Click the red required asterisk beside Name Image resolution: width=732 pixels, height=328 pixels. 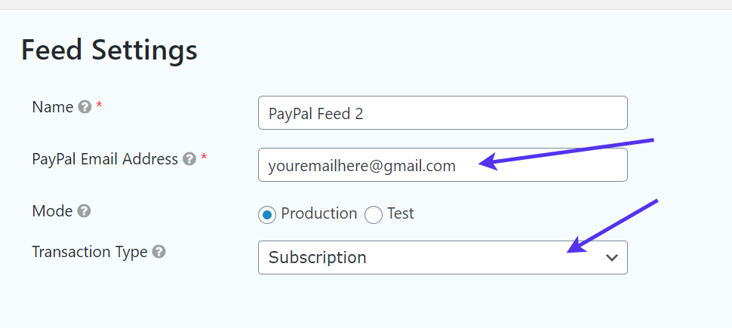pos(99,106)
